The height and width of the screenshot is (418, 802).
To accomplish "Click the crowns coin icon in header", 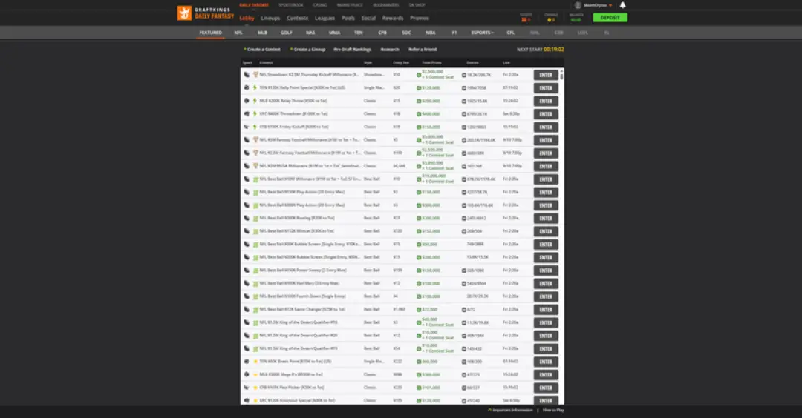I will [x=550, y=20].
